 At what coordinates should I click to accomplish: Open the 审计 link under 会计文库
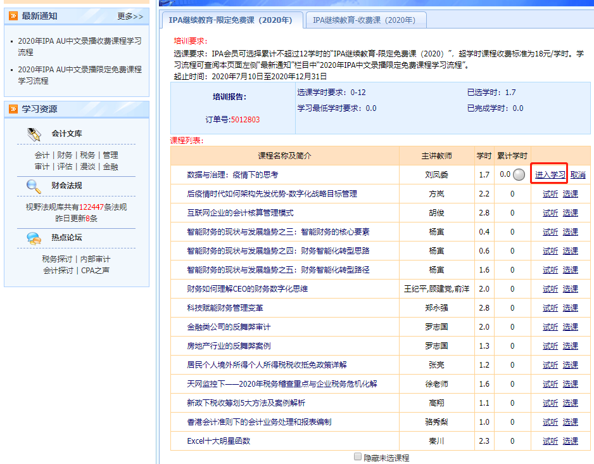point(42,167)
